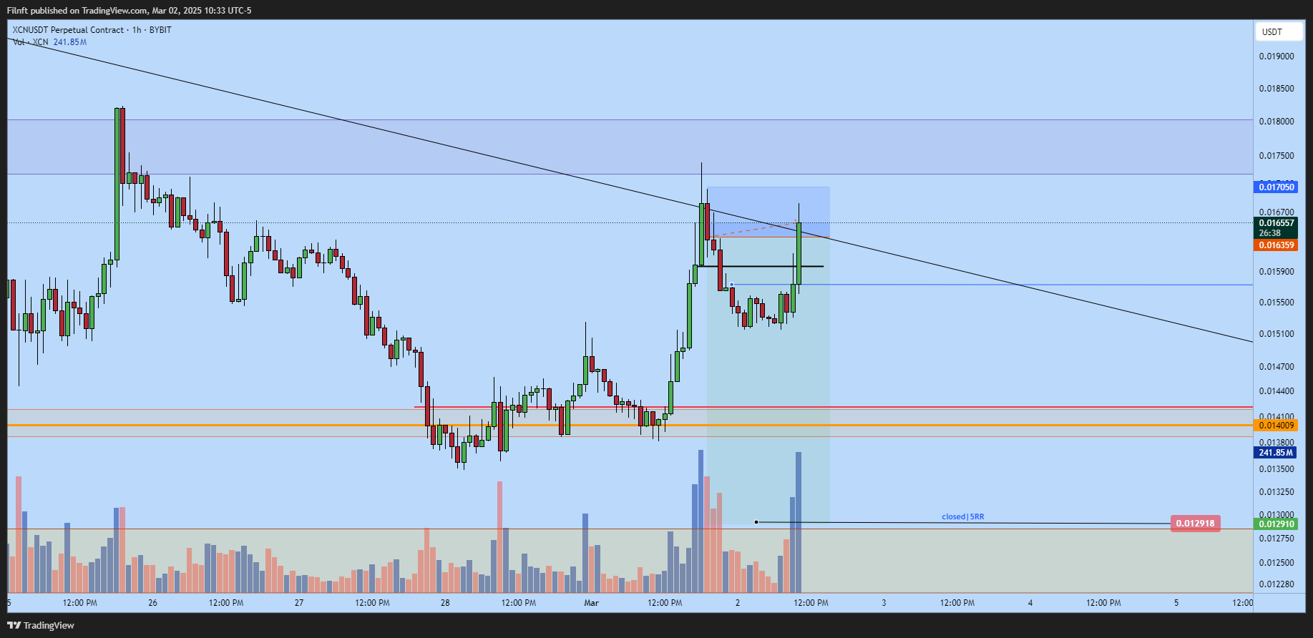Open the USDT currency selector
The width and height of the screenshot is (1313, 638).
pos(1279,31)
